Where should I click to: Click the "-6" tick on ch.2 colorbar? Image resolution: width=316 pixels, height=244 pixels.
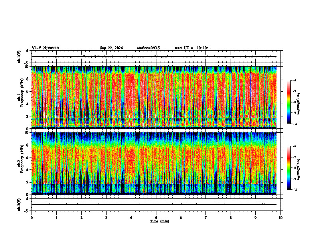(x=295, y=146)
